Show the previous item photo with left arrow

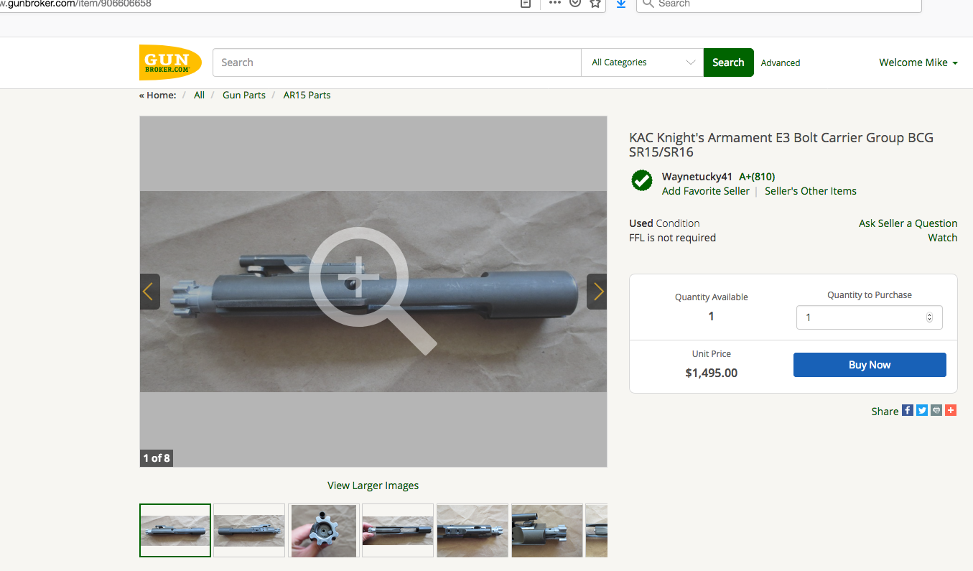pyautogui.click(x=149, y=292)
